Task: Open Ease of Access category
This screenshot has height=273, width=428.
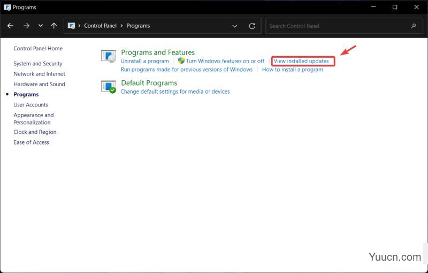Action: pyautogui.click(x=32, y=142)
